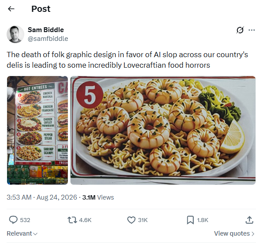Open the Hot Entrees menu photo
The image size is (263, 244).
pyautogui.click(x=37, y=130)
